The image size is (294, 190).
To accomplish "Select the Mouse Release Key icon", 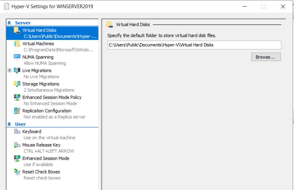I will (x=17, y=145).
